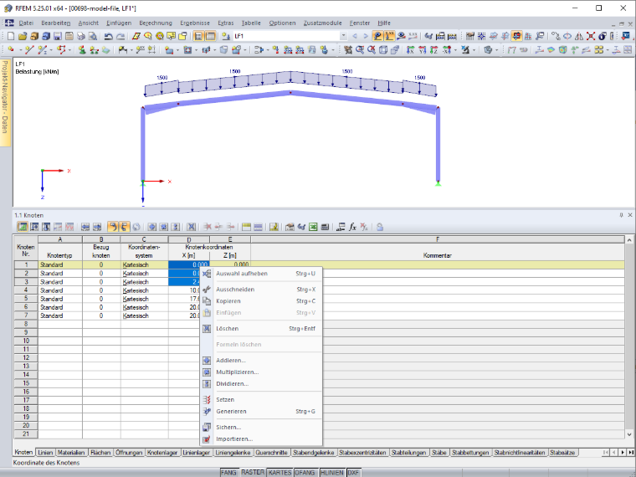Click Multiplizieren in the context menu
The image size is (636, 477).
click(238, 372)
